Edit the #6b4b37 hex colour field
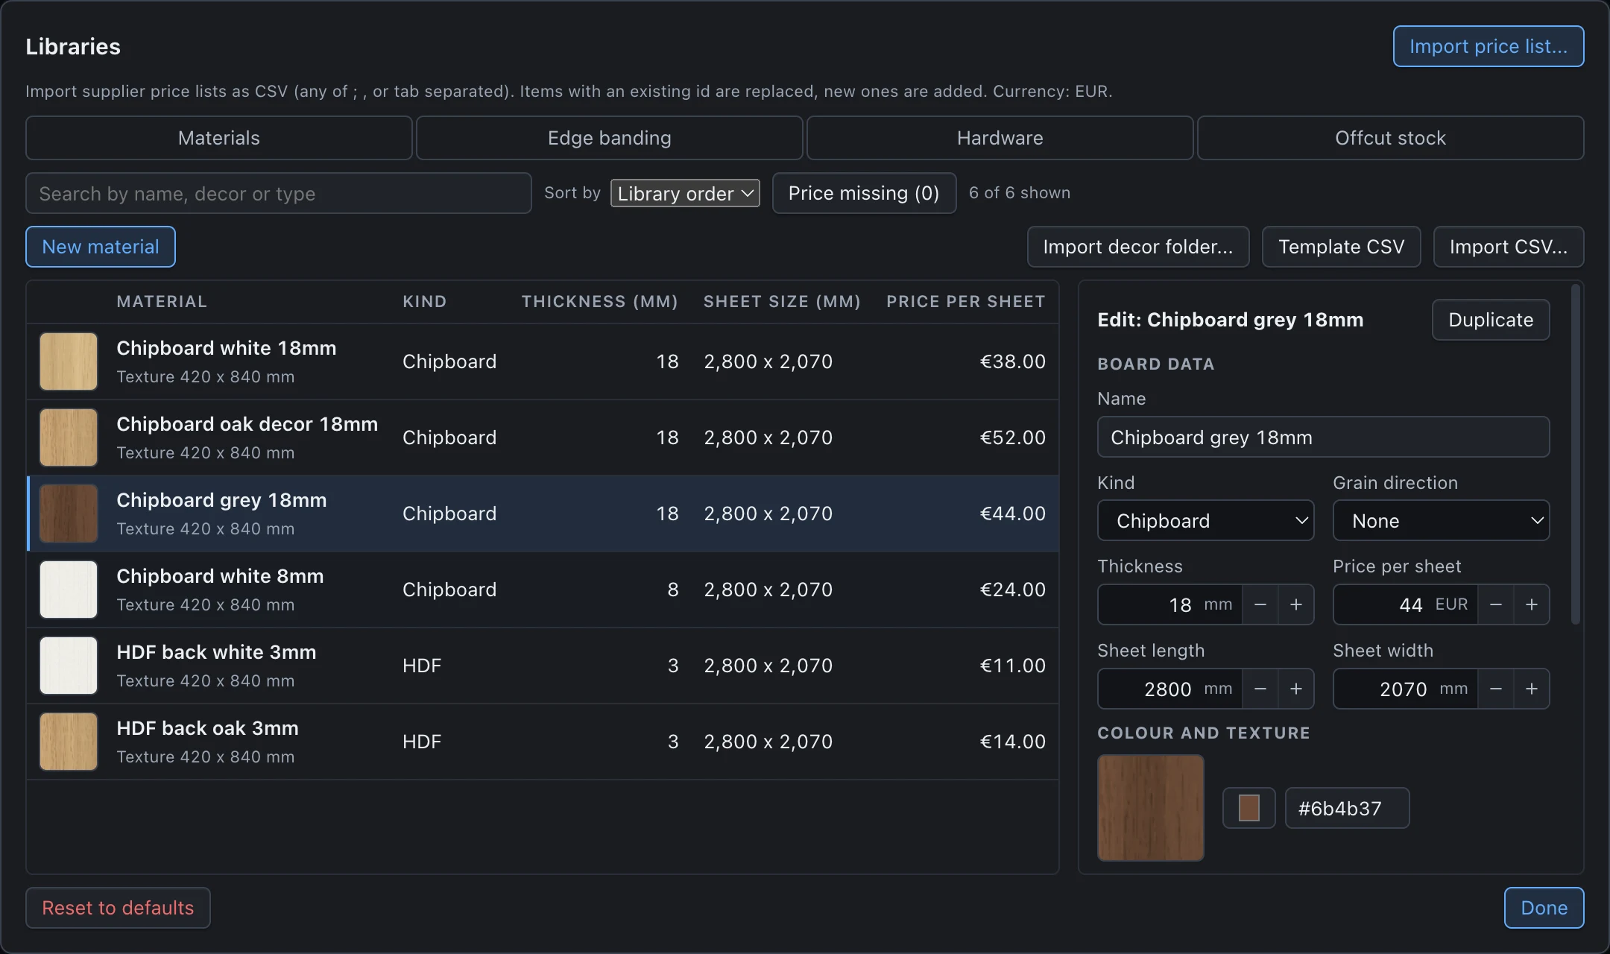This screenshot has width=1610, height=954. tap(1348, 808)
